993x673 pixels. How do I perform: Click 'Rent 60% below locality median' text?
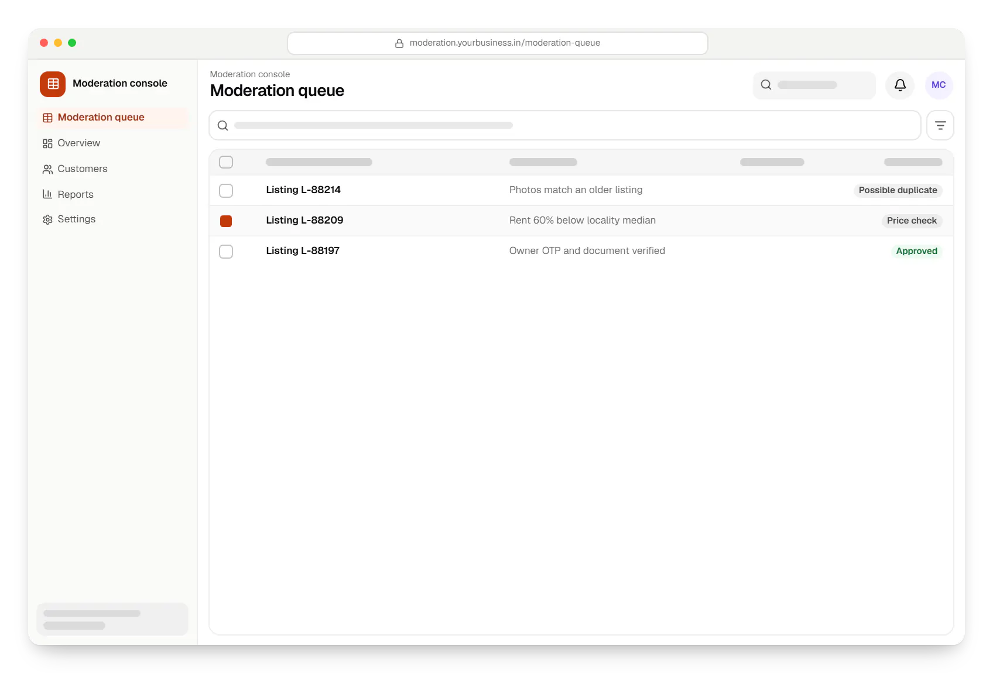583,220
